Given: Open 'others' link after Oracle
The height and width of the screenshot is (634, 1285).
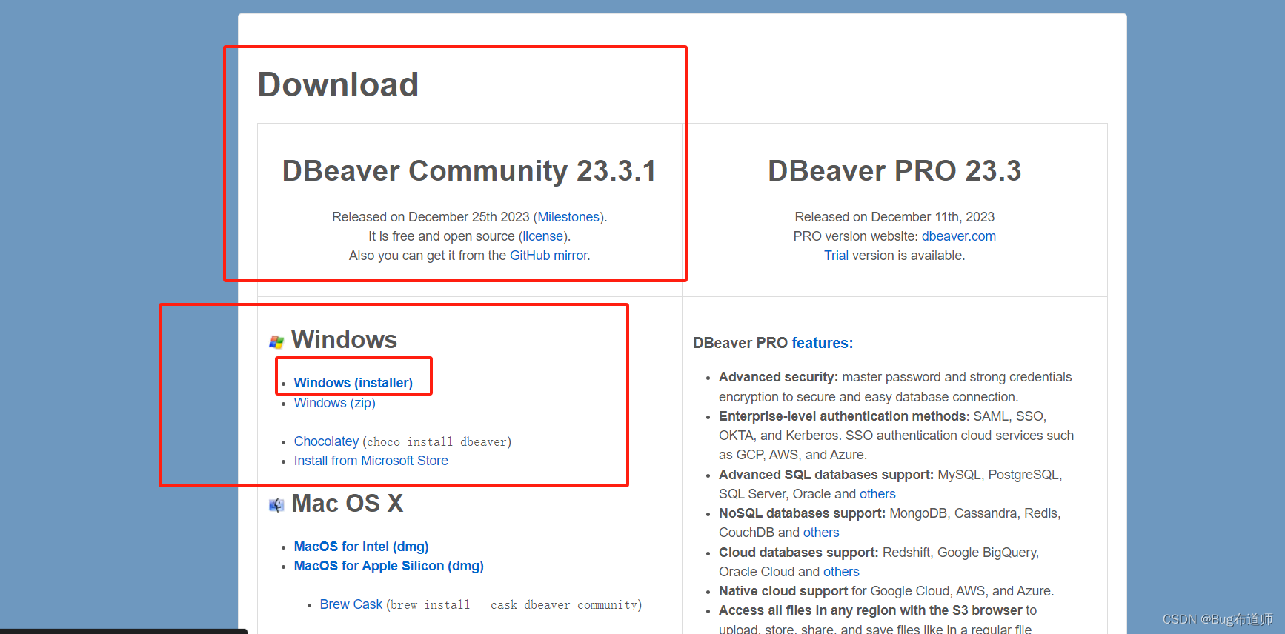Looking at the screenshot, I should [x=877, y=494].
